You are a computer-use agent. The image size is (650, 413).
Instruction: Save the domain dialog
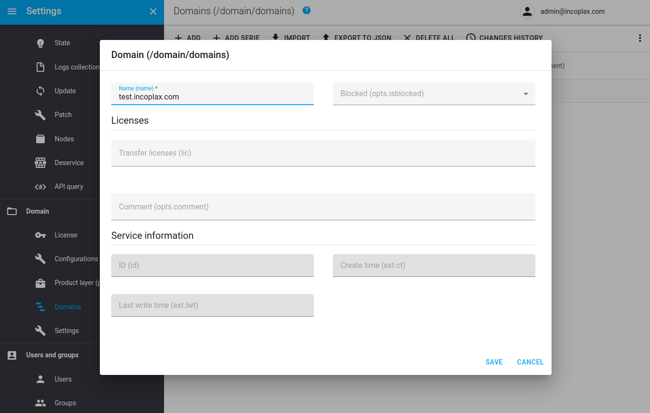click(494, 362)
